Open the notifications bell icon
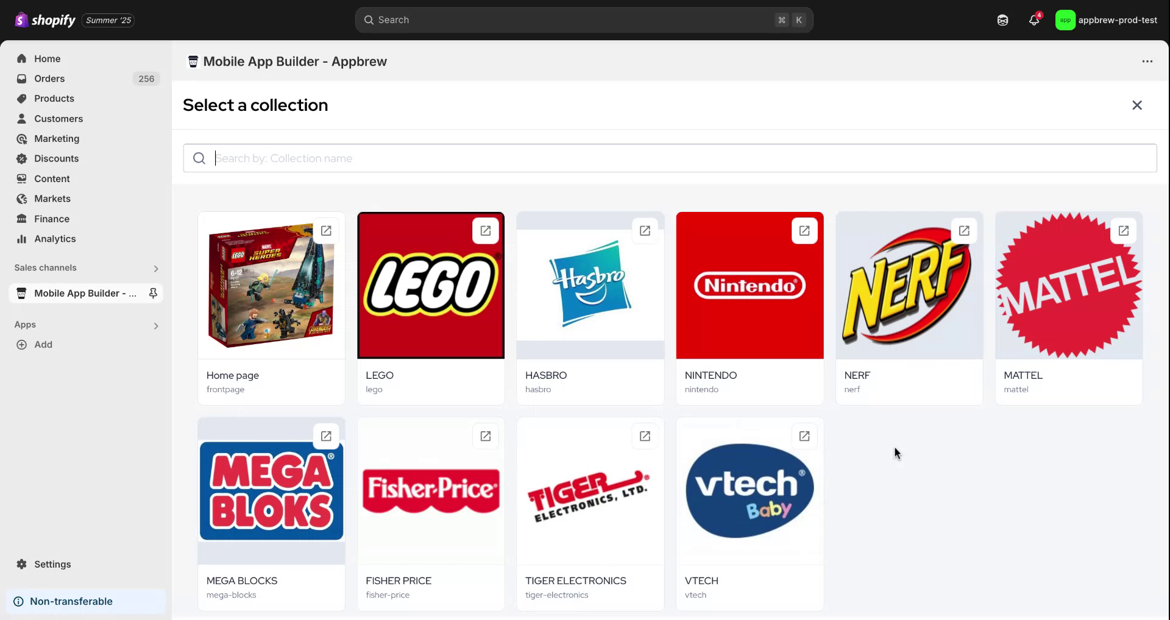 [1034, 20]
